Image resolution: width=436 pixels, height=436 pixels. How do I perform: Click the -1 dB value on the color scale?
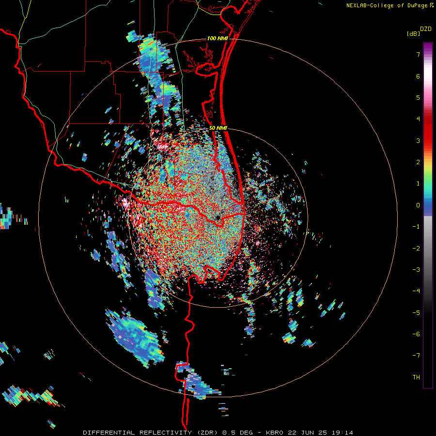point(416,227)
